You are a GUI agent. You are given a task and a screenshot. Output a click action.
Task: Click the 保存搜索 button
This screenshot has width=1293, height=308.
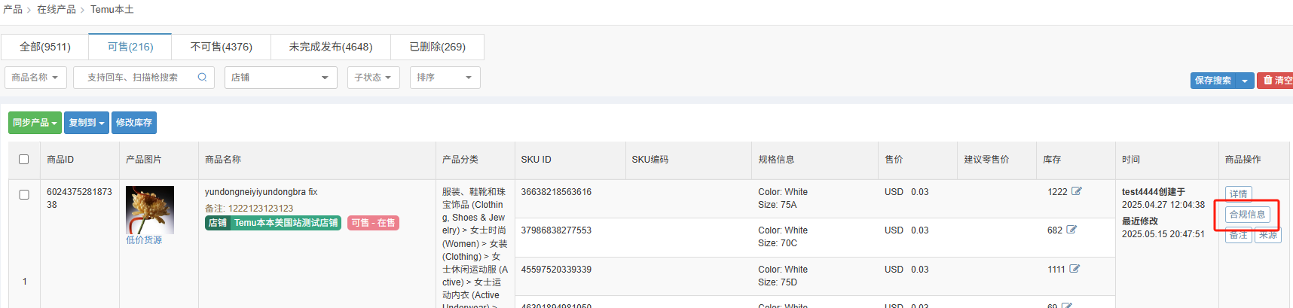click(x=1213, y=81)
